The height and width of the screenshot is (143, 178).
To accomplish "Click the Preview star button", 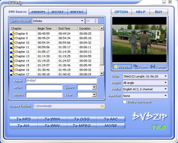I will point(122,67).
